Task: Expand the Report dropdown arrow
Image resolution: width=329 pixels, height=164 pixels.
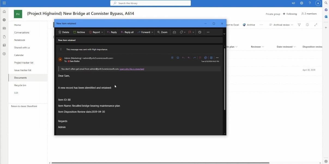Action: 102,32
